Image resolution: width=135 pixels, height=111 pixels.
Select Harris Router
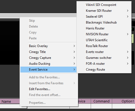click(x=104, y=28)
